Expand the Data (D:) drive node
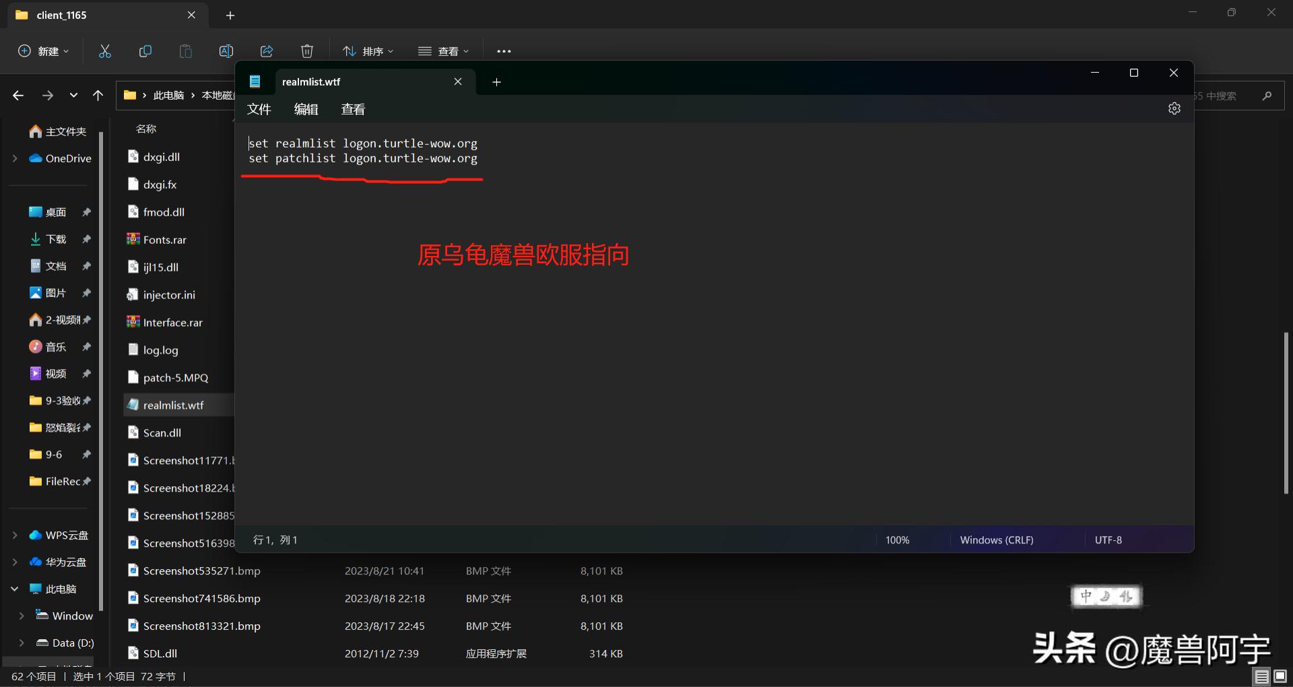This screenshot has height=687, width=1293. point(22,643)
